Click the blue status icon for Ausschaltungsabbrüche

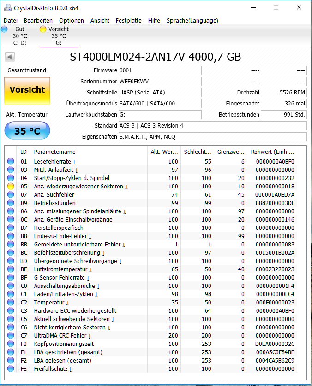(x=11, y=286)
